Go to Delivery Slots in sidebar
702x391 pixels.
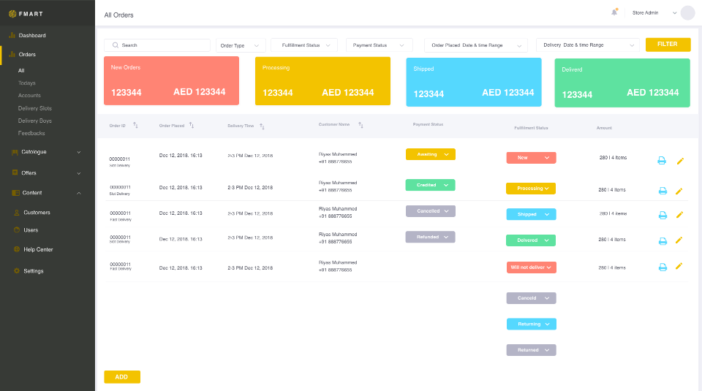tap(34, 108)
